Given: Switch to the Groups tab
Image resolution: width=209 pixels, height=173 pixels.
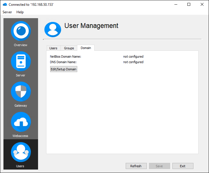Looking at the screenshot, I should (69, 48).
